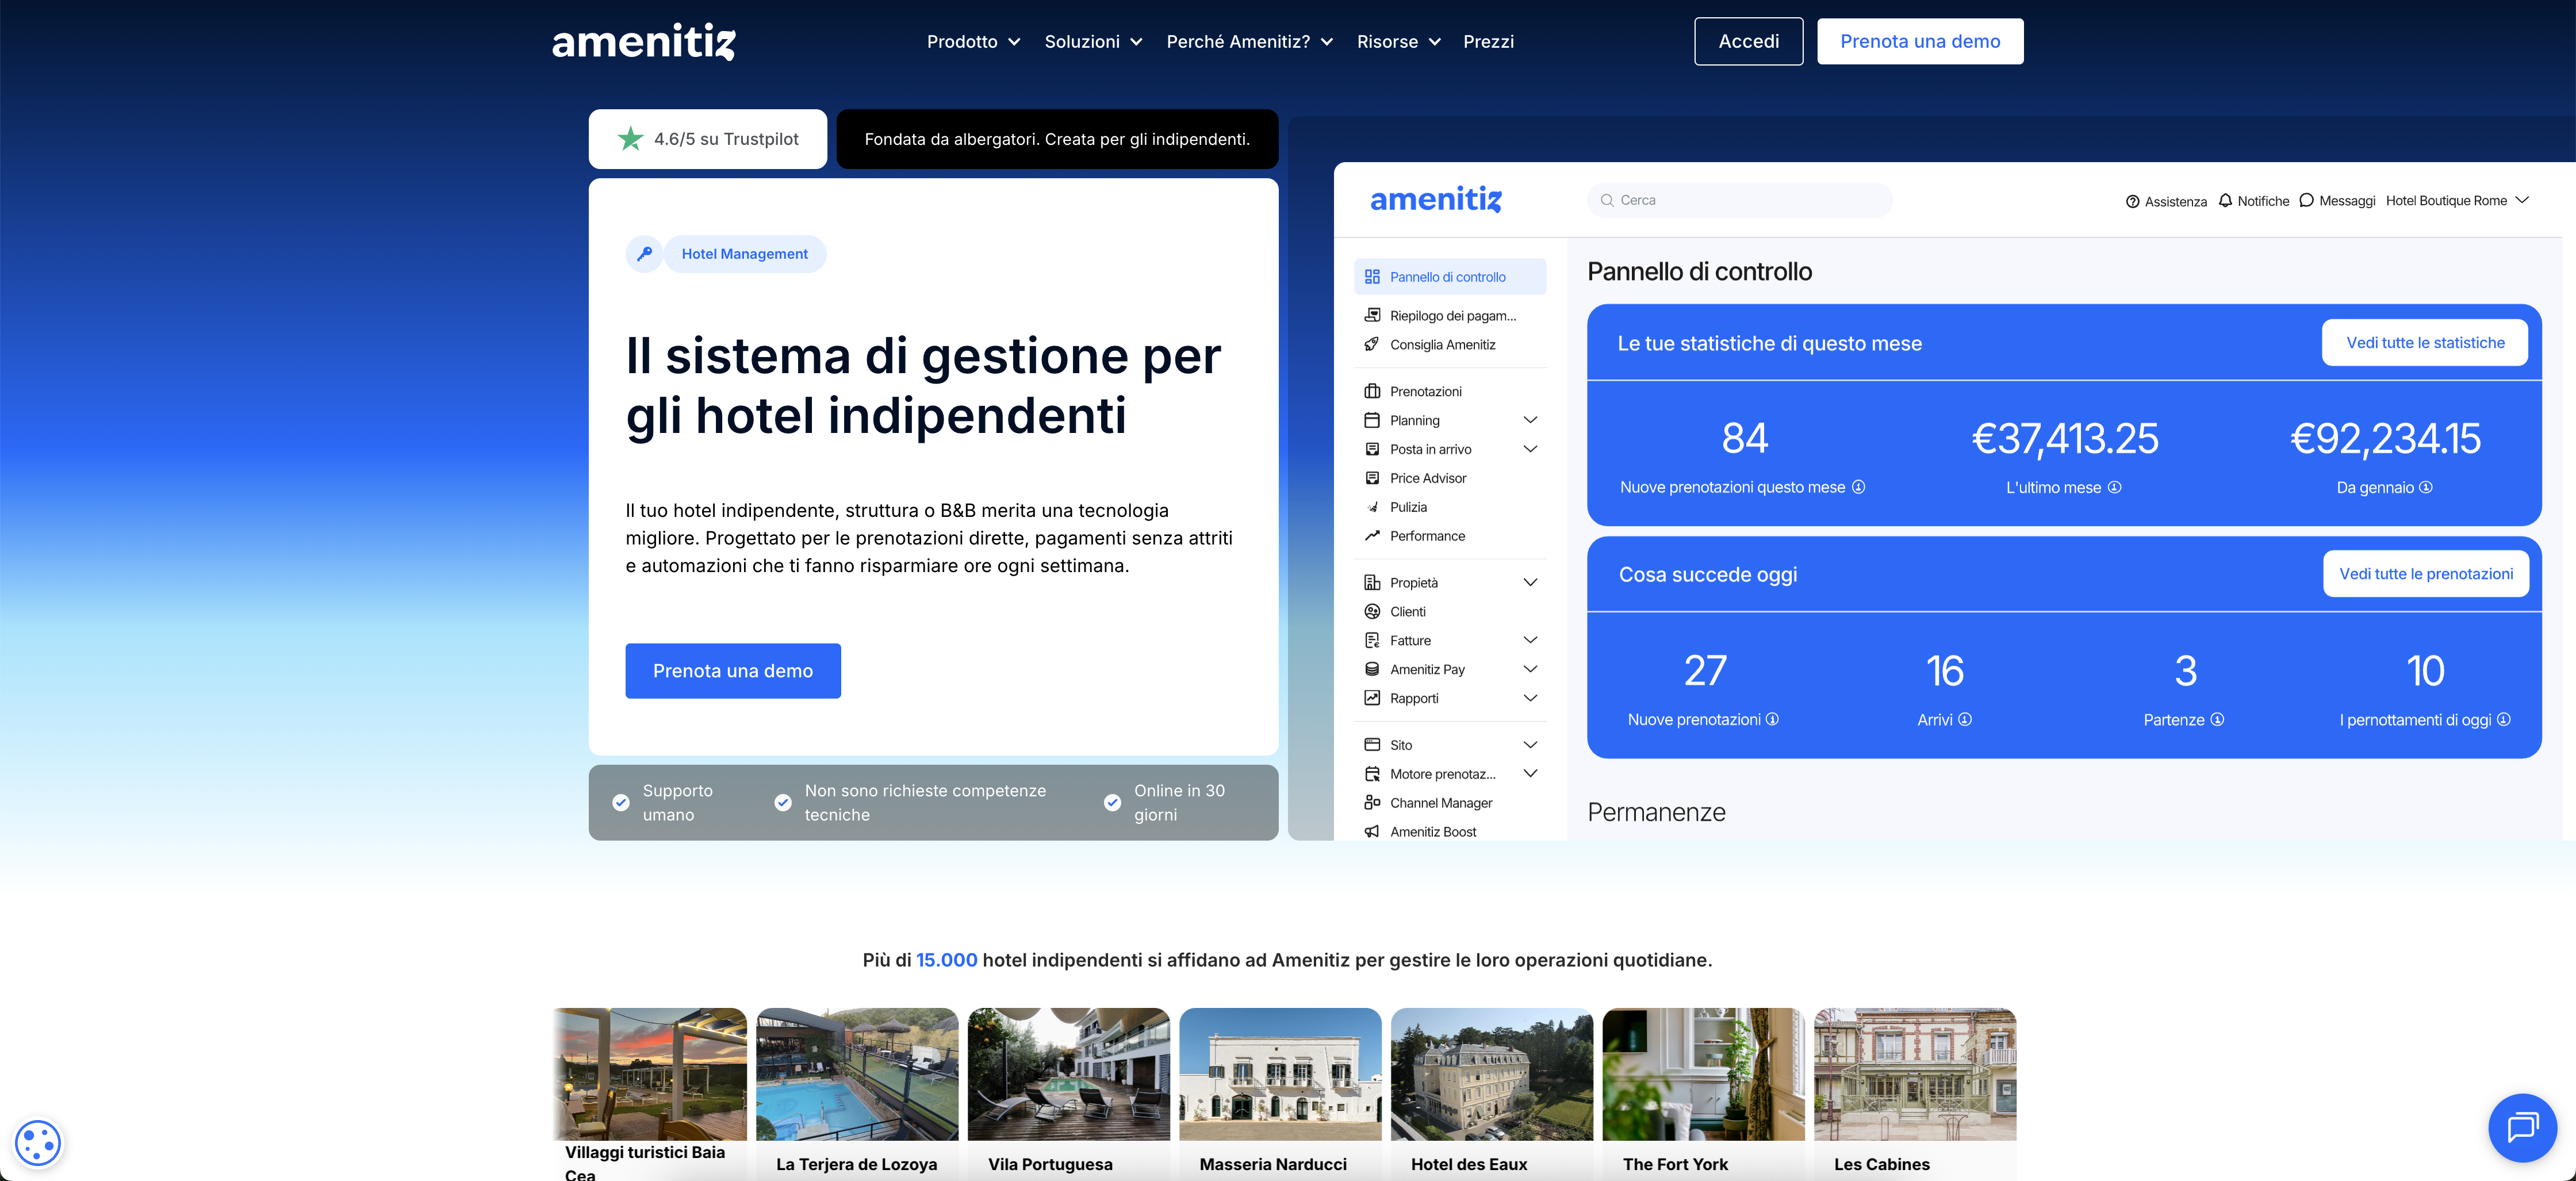Click Prenota una demo in the header
The width and height of the screenshot is (2576, 1181).
tap(1920, 42)
